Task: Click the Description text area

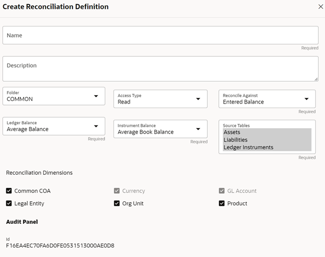Action: click(x=160, y=69)
